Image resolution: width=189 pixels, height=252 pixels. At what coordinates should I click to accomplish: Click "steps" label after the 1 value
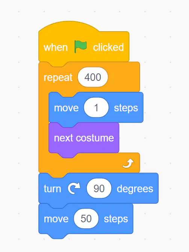126,108
